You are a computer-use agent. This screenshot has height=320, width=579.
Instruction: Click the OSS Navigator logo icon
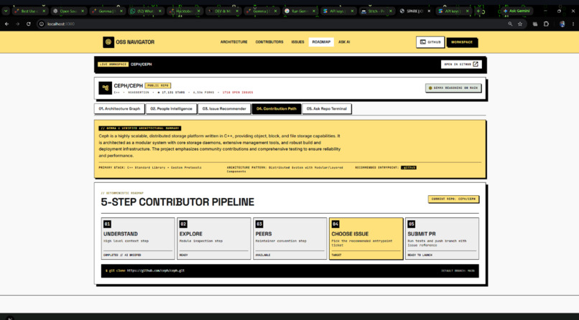(108, 42)
